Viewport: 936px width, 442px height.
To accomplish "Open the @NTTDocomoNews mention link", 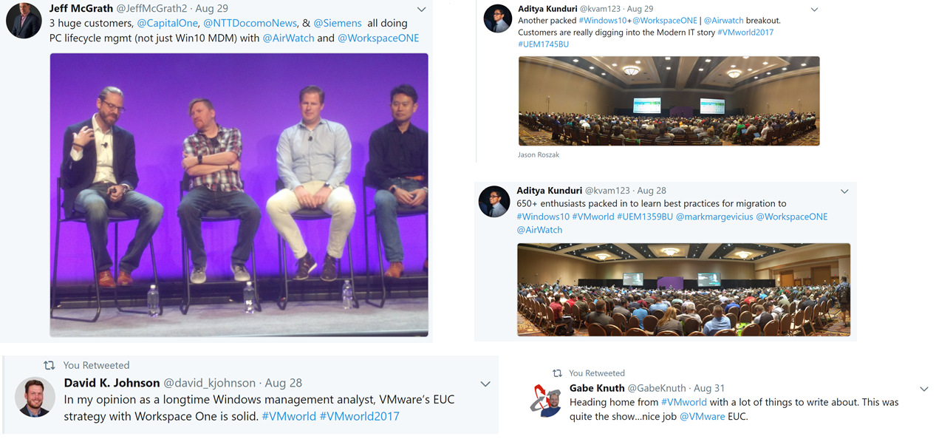I will tap(250, 23).
